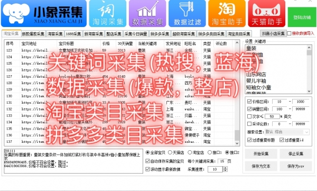Click the 采集速度 stepper arrows
317x191 pixels.
tap(225, 169)
